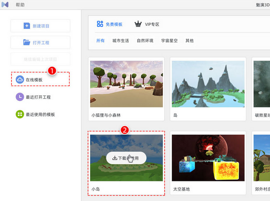
Task: Click the 太空基地 template title
Action: click(x=181, y=189)
